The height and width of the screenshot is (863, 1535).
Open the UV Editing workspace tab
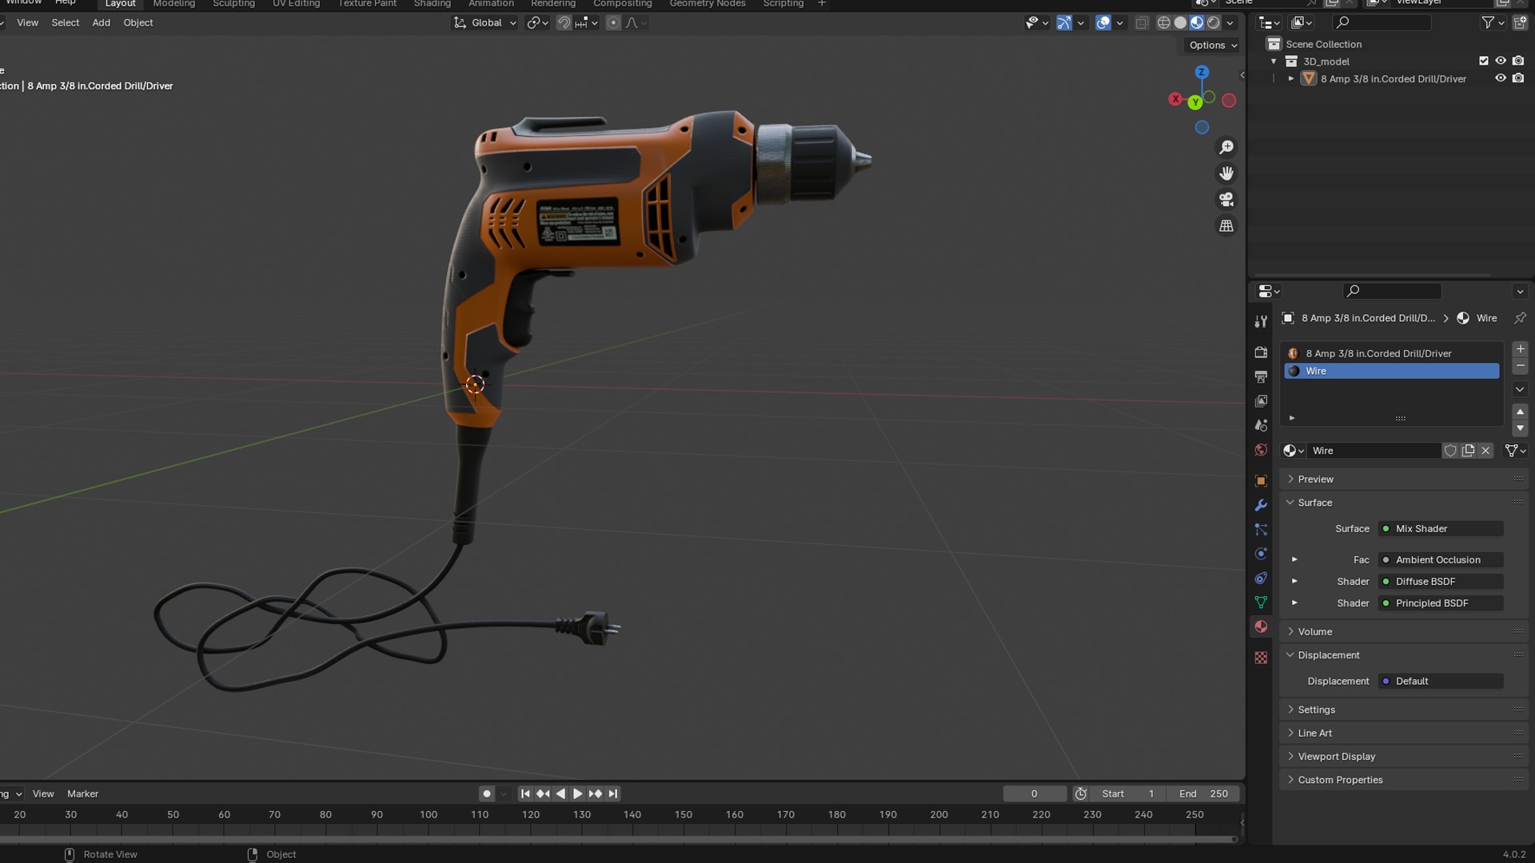coord(296,4)
